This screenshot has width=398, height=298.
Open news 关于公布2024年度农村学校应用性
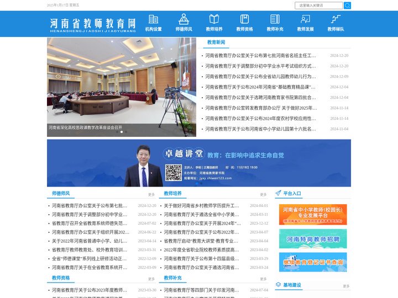(261, 118)
